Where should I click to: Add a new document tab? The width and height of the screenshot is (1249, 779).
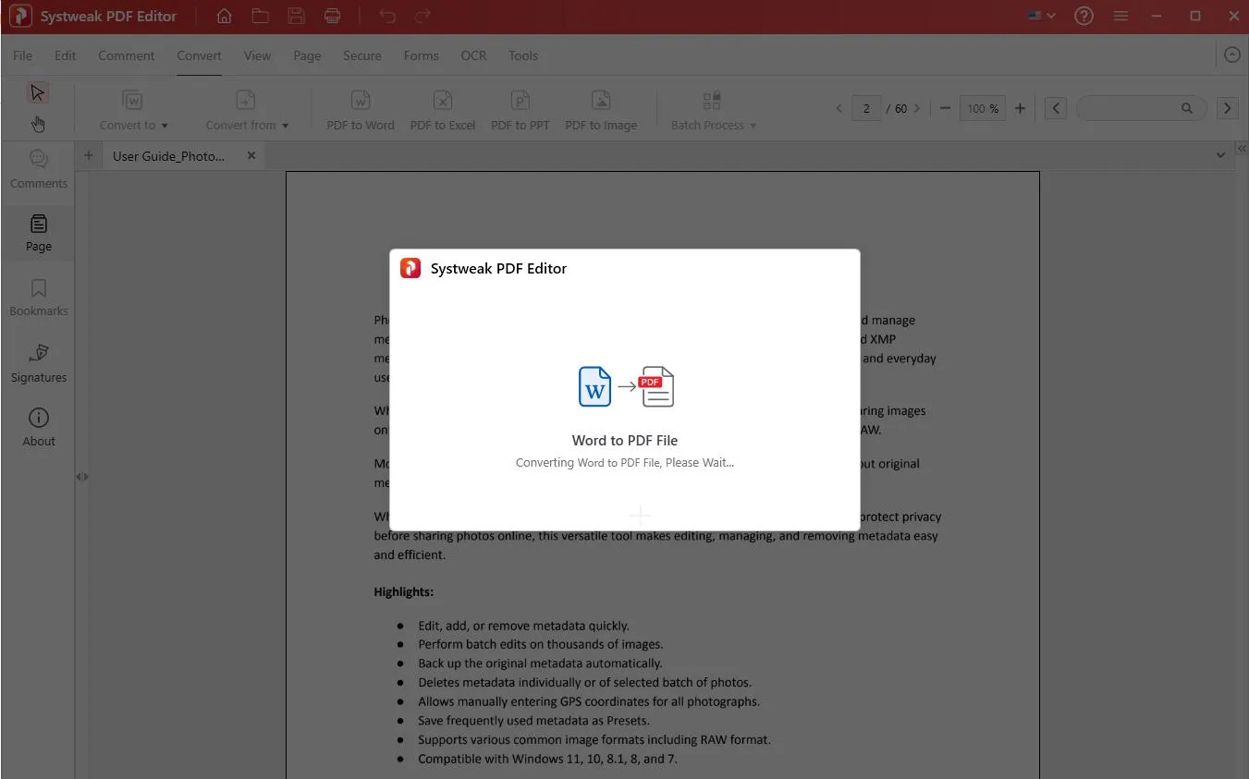click(89, 155)
